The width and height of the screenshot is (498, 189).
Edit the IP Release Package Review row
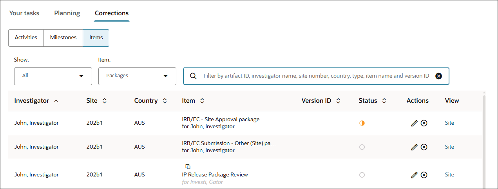tap(414, 175)
